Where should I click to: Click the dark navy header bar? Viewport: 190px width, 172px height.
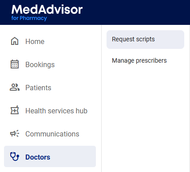point(133,12)
